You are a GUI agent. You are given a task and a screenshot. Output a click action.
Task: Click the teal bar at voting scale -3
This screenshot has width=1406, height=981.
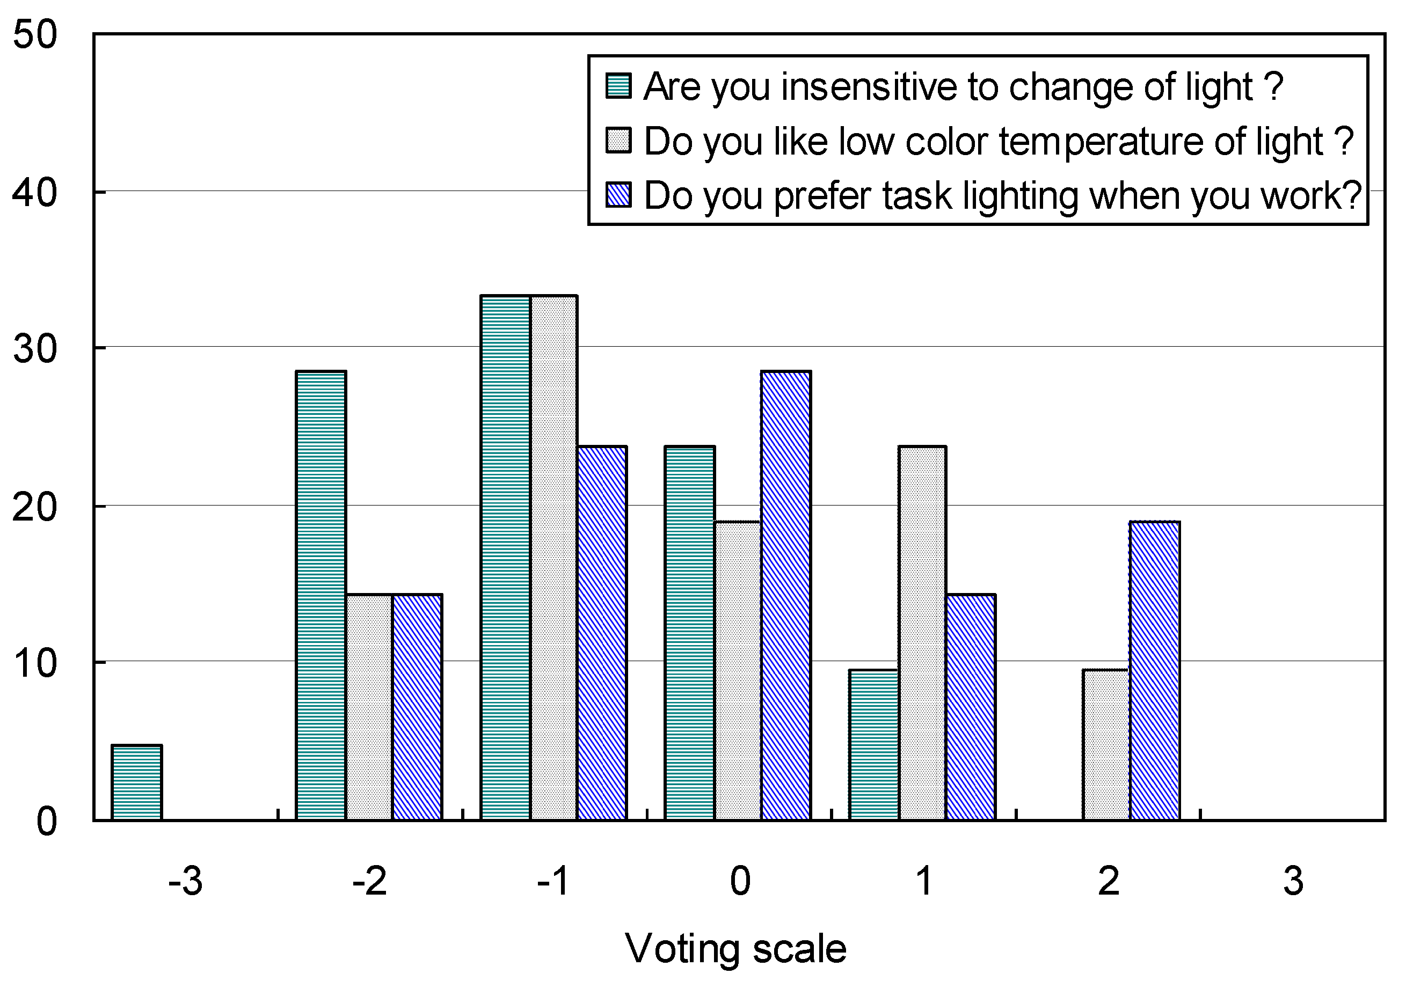pos(136,782)
